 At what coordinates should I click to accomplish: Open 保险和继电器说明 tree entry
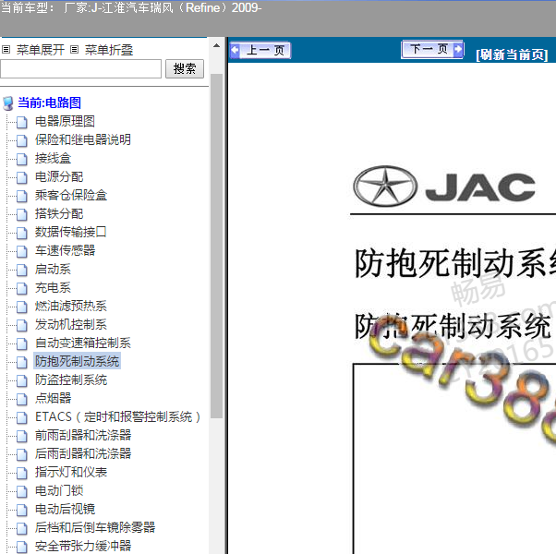83,139
